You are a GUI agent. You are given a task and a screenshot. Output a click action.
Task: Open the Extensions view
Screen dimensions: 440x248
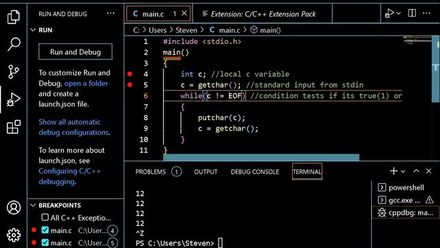click(x=14, y=127)
